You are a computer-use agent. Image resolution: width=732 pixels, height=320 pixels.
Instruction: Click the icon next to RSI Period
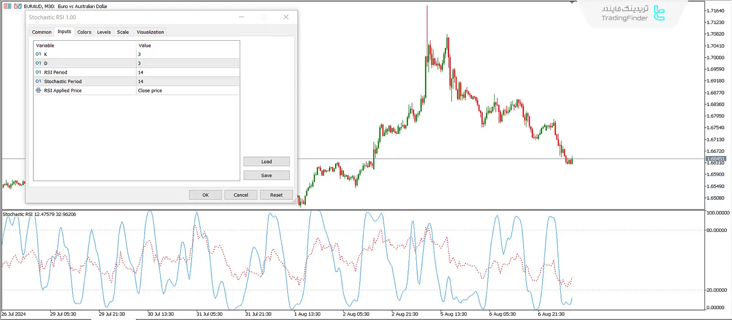pyautogui.click(x=38, y=72)
